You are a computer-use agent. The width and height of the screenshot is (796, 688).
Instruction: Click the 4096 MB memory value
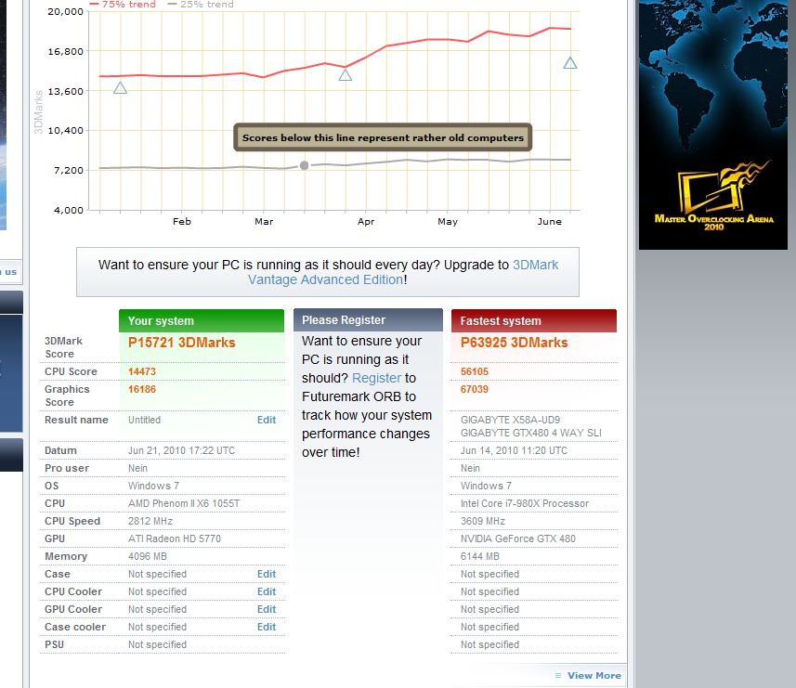[148, 556]
